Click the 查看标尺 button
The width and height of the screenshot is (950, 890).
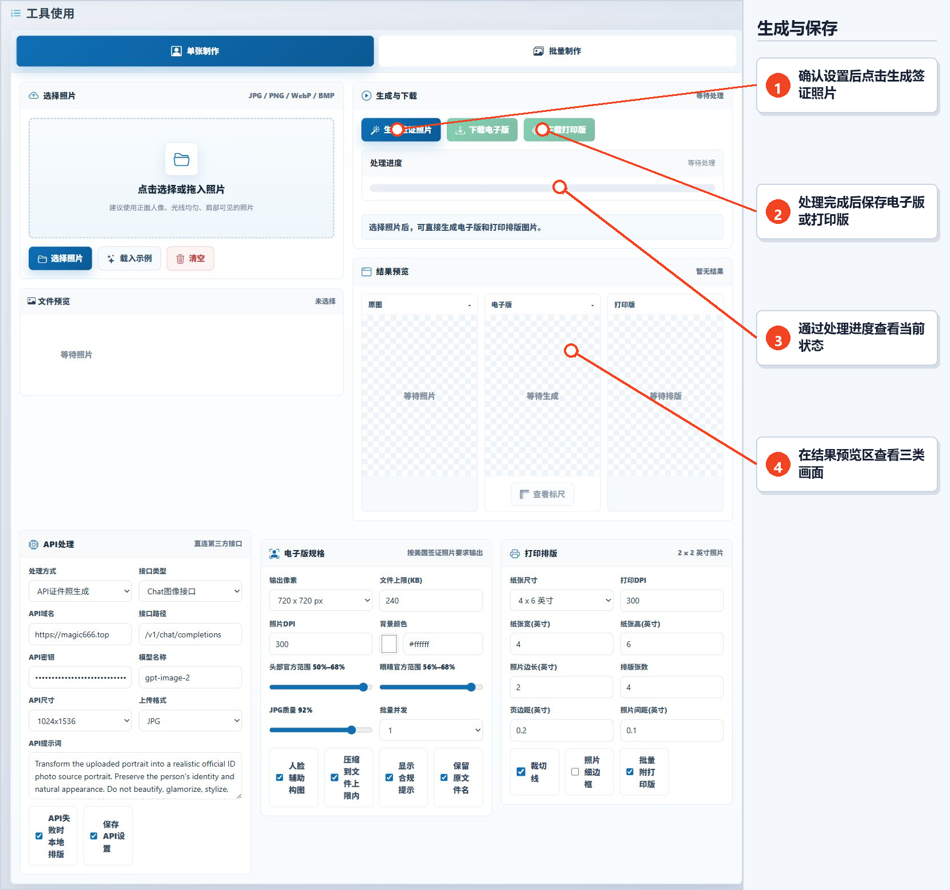coord(543,494)
